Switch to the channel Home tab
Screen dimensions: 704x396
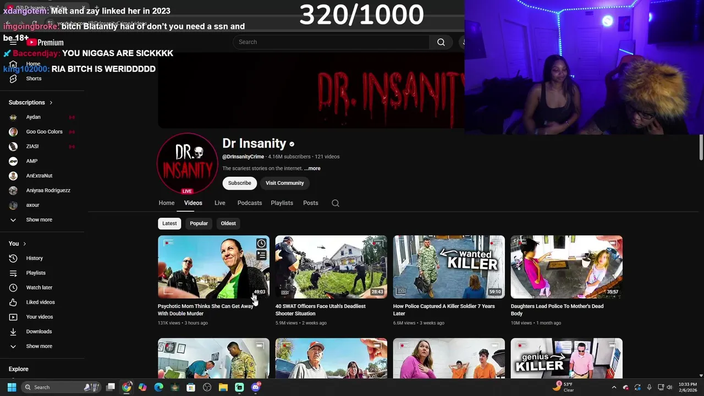coord(167,203)
